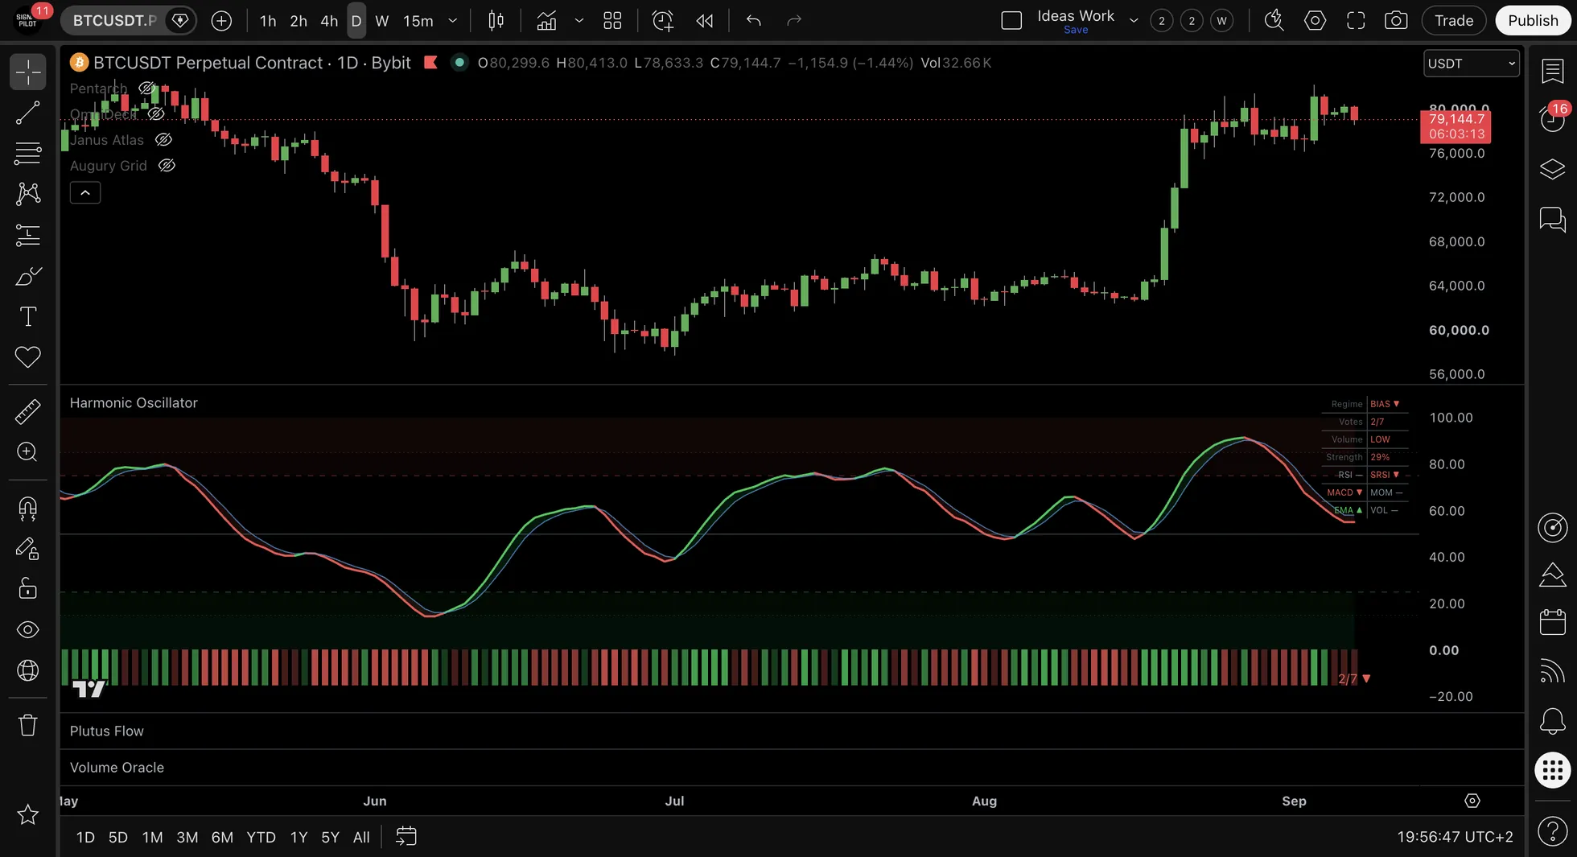Toggle lock all drawings

pos(27,589)
